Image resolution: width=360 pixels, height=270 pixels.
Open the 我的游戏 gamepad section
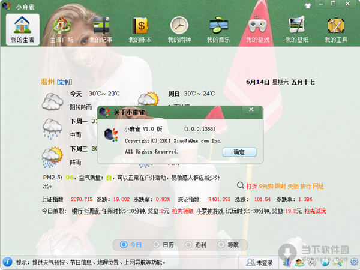point(257,29)
